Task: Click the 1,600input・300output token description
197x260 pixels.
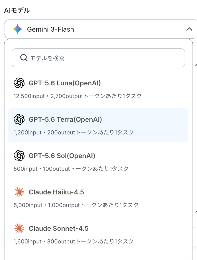Action: coord(74,241)
